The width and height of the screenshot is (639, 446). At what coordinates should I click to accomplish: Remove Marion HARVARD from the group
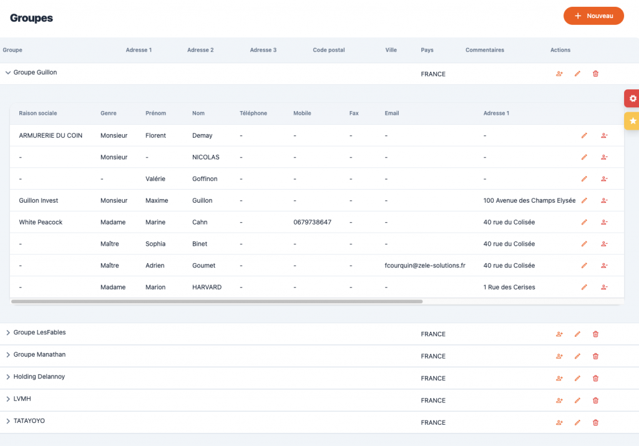point(604,288)
